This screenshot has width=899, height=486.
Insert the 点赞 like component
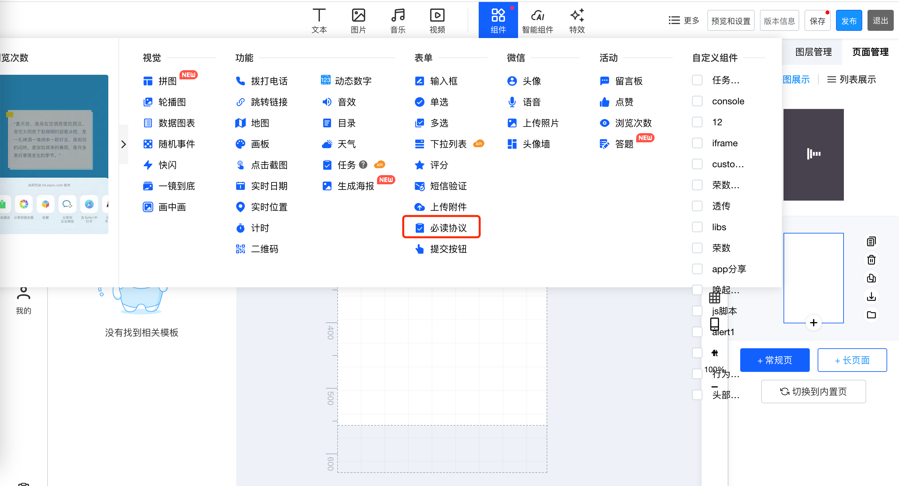617,102
